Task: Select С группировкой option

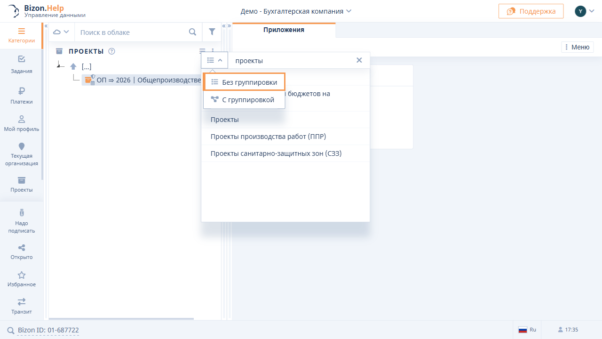Action: [x=244, y=100]
